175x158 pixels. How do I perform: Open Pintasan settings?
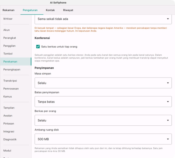[16, 123]
